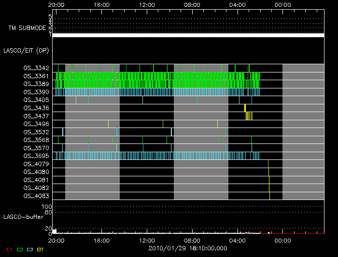The image size is (338, 257).
Task: Select the OS_3436 row label
Action: coord(36,108)
